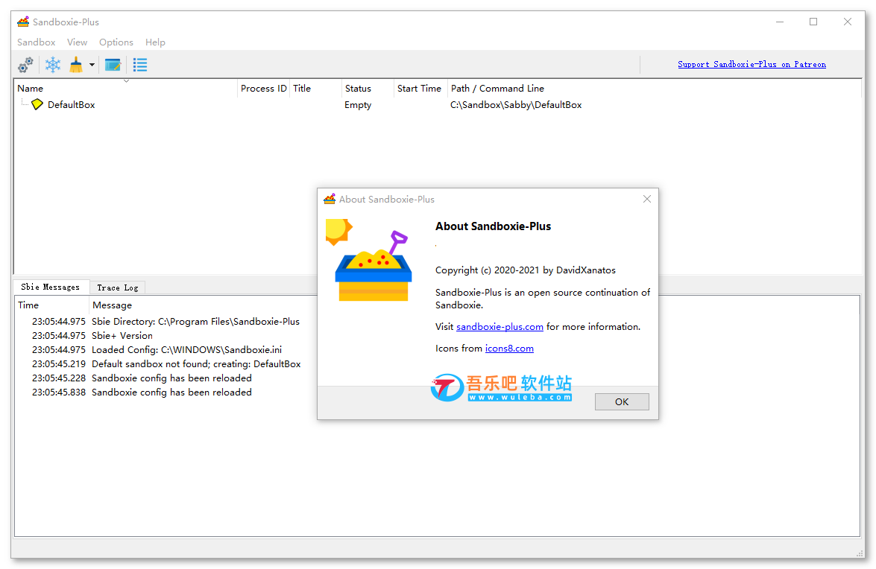
Task: Sort sandboxes by the Name column
Action: click(x=126, y=88)
